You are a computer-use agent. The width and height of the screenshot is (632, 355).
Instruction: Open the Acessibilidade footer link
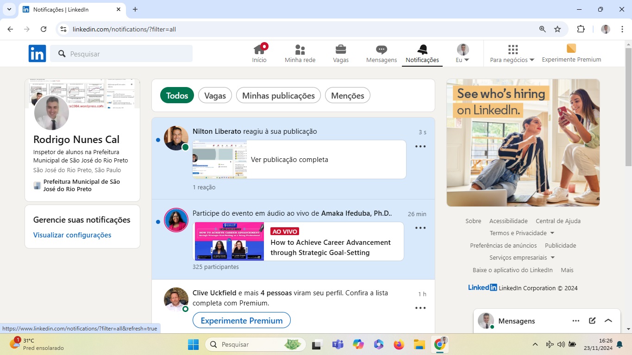(508, 221)
